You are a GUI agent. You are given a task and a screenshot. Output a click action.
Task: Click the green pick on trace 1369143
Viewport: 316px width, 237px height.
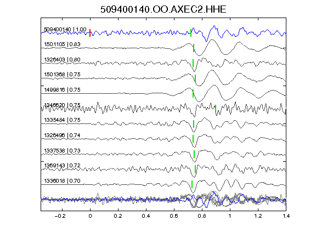coord(195,170)
